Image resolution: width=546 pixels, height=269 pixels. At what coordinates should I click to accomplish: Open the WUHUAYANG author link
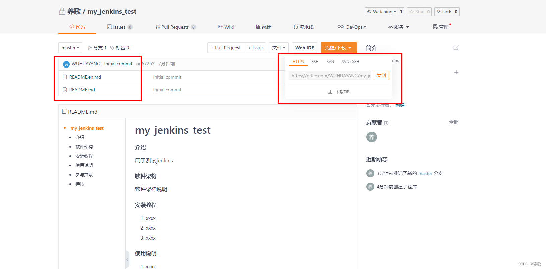pos(86,64)
